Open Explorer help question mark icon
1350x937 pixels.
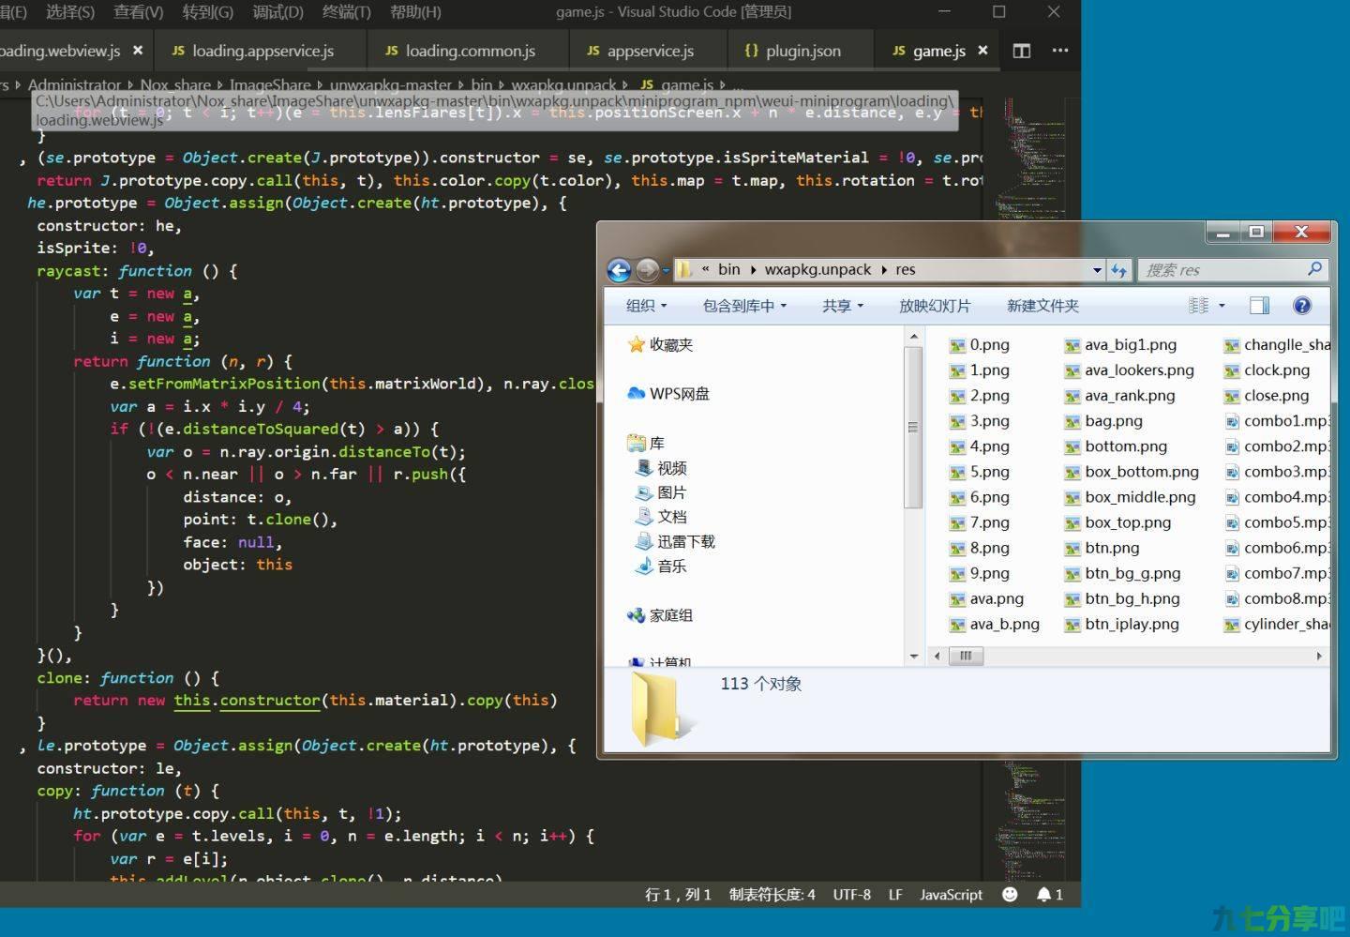coord(1301,305)
